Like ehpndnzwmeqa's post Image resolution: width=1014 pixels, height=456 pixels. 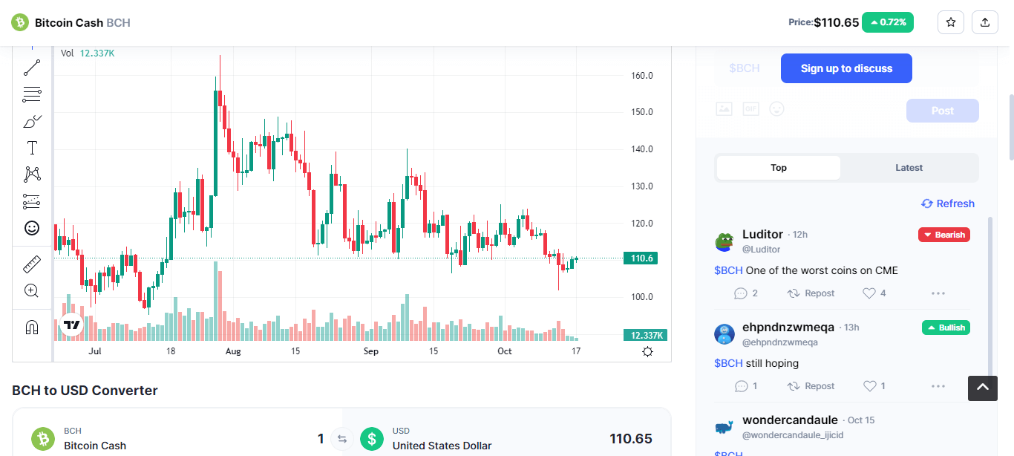click(874, 386)
